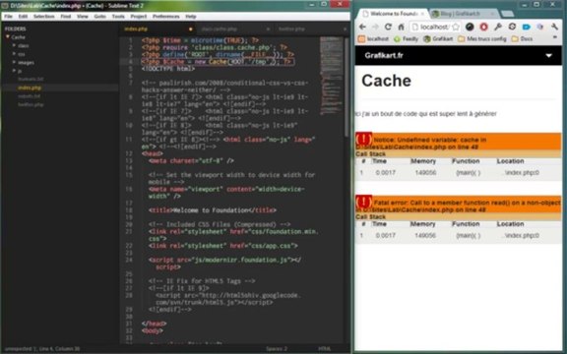This screenshot has height=354, width=567.
Task: Open robots.txt from the sidebar
Action: 29,96
